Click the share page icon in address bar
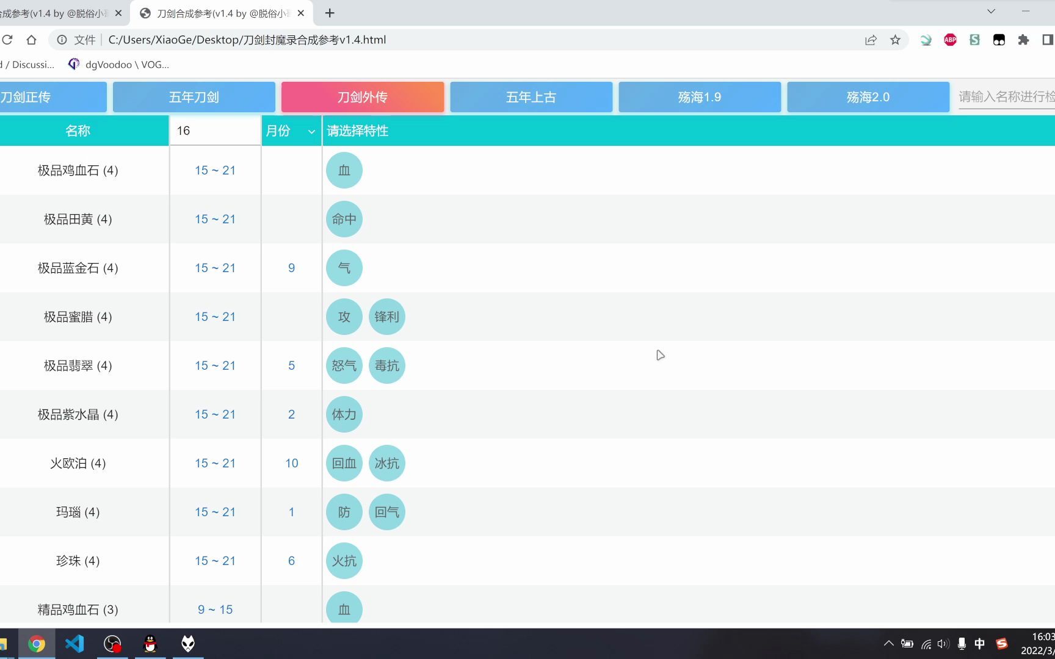The width and height of the screenshot is (1055, 659). [x=871, y=40]
